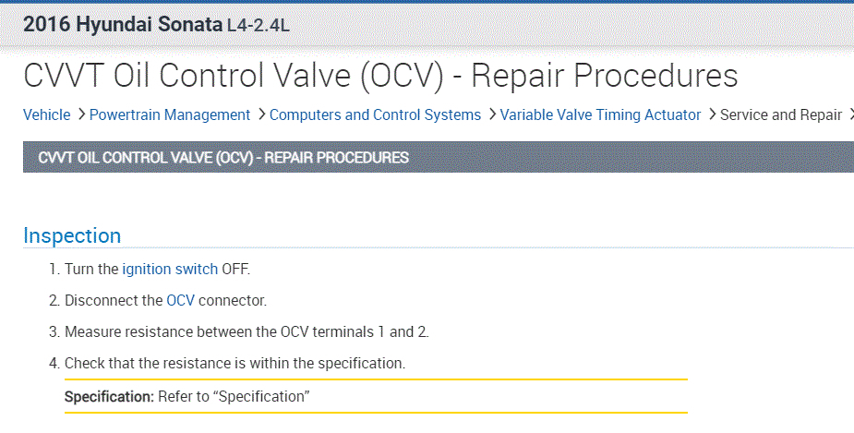Open the ignition switch link
The height and width of the screenshot is (433, 854).
[170, 270]
